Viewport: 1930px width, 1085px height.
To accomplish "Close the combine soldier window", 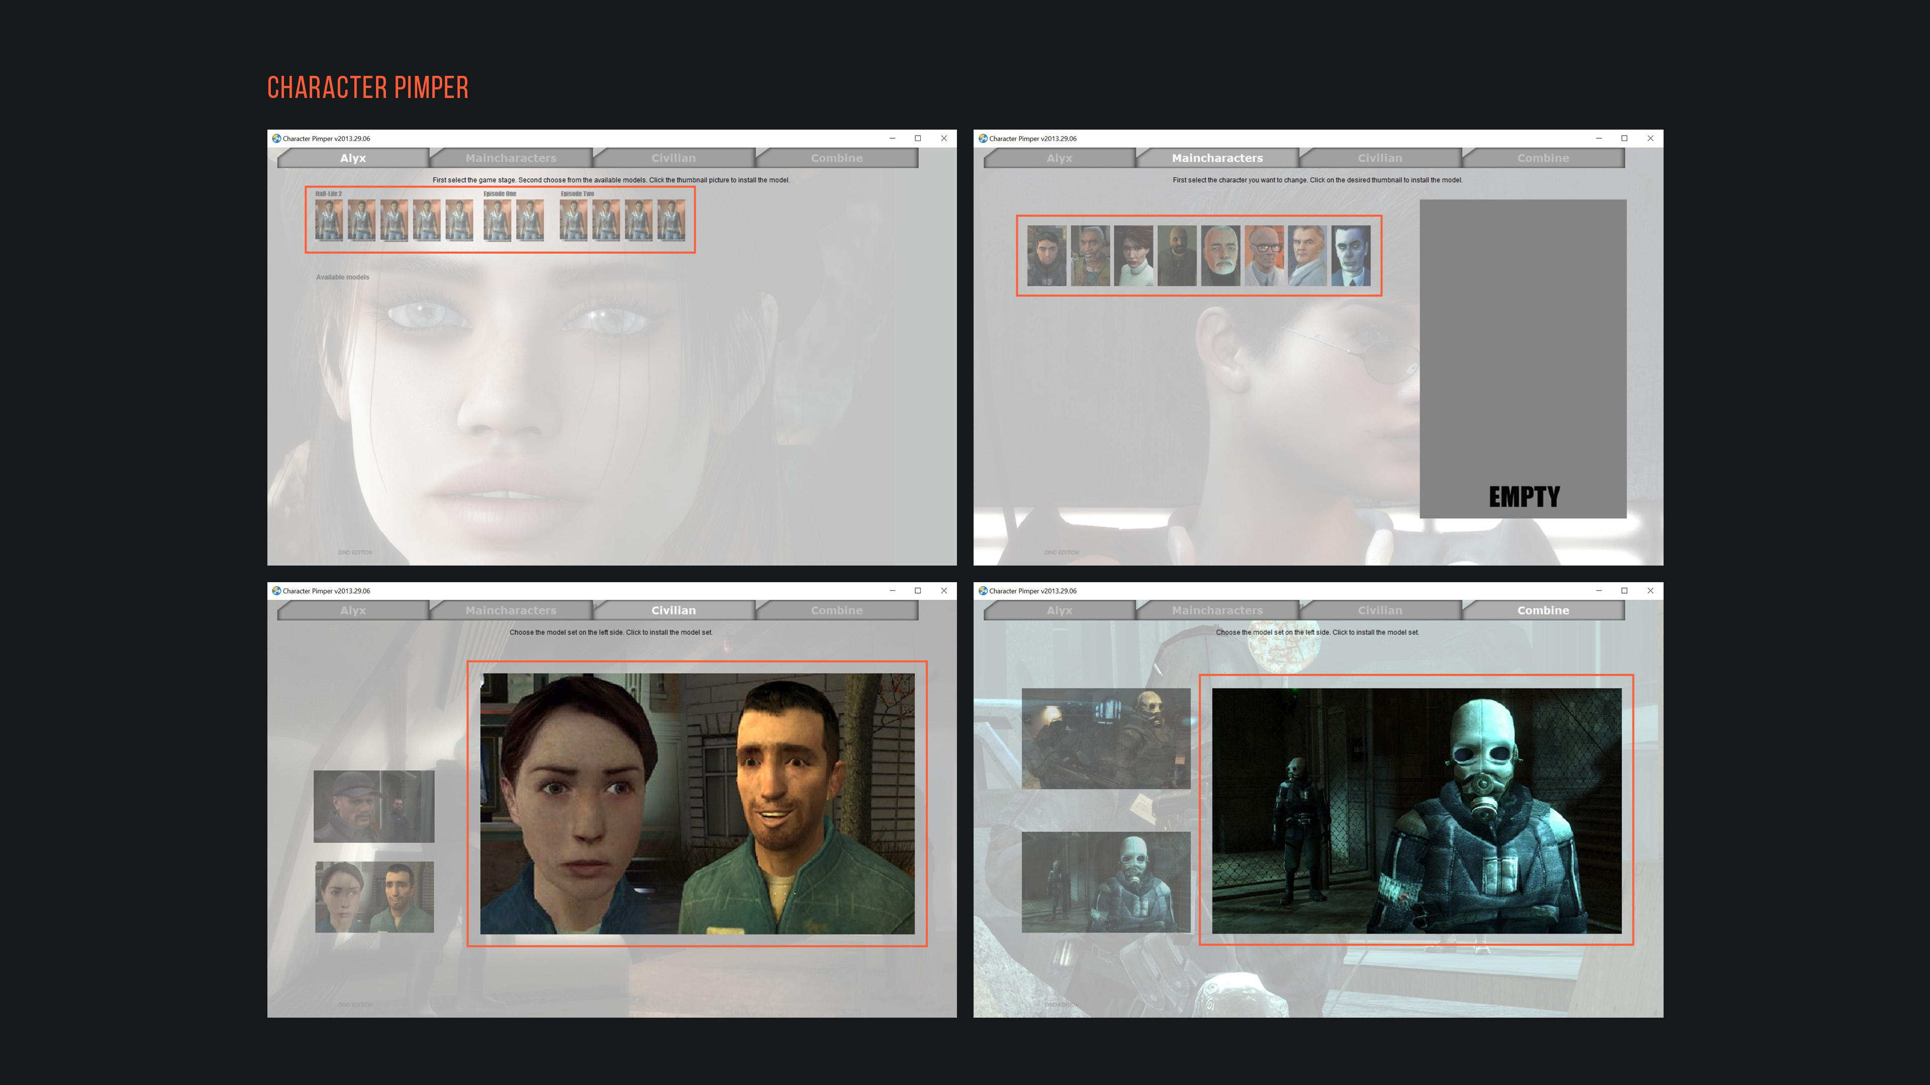I will point(1650,591).
